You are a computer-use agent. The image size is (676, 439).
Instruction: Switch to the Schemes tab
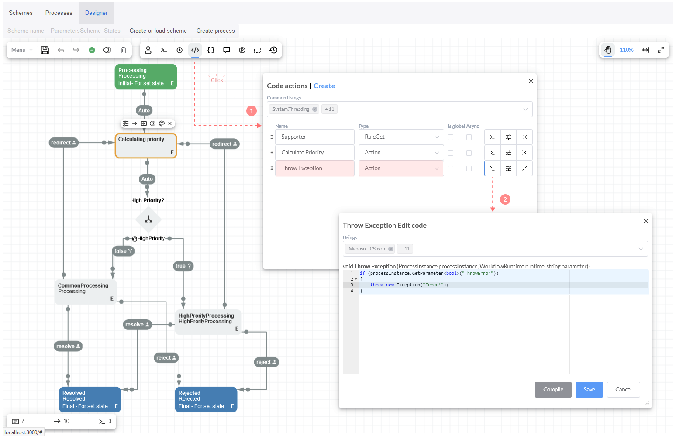click(x=21, y=13)
